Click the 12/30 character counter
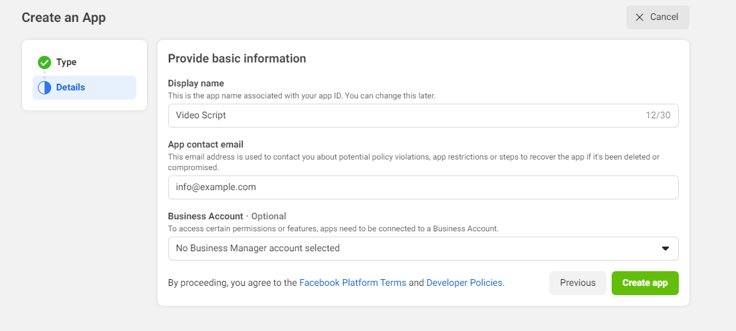Image resolution: width=736 pixels, height=331 pixels. click(658, 116)
